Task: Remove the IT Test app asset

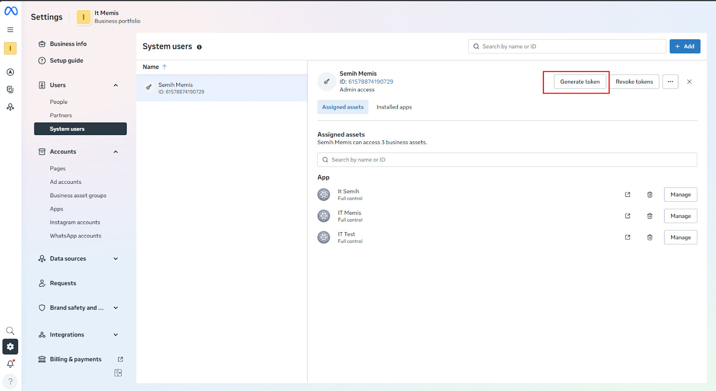Action: click(x=650, y=238)
